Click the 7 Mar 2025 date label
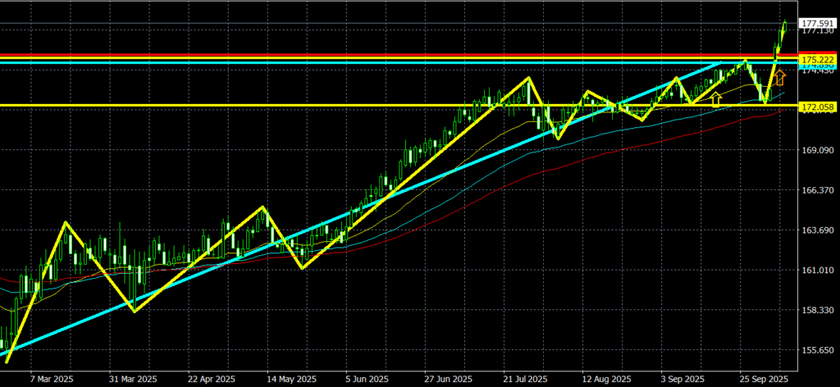The image size is (840, 387). tap(52, 380)
